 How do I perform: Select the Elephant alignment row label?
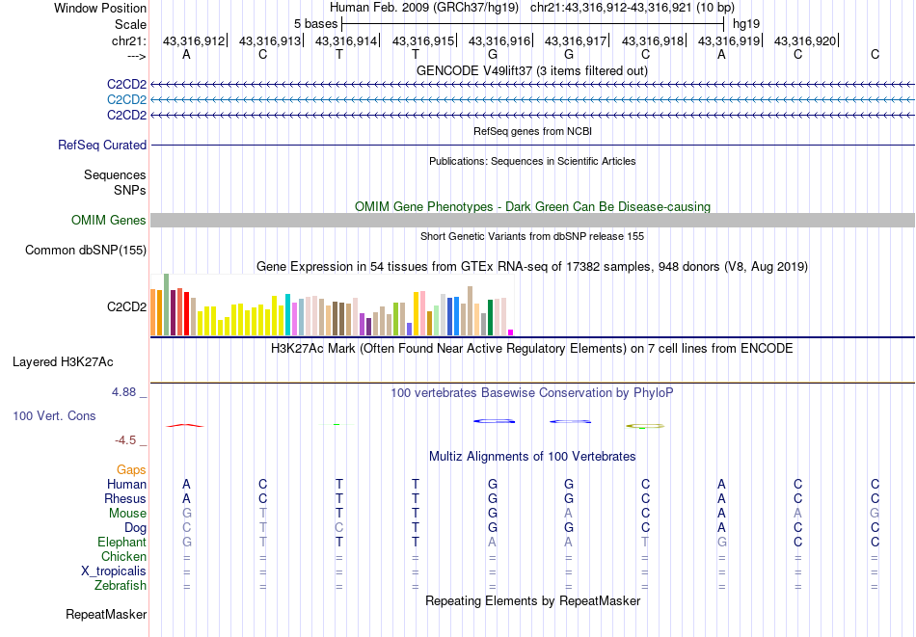pos(122,542)
